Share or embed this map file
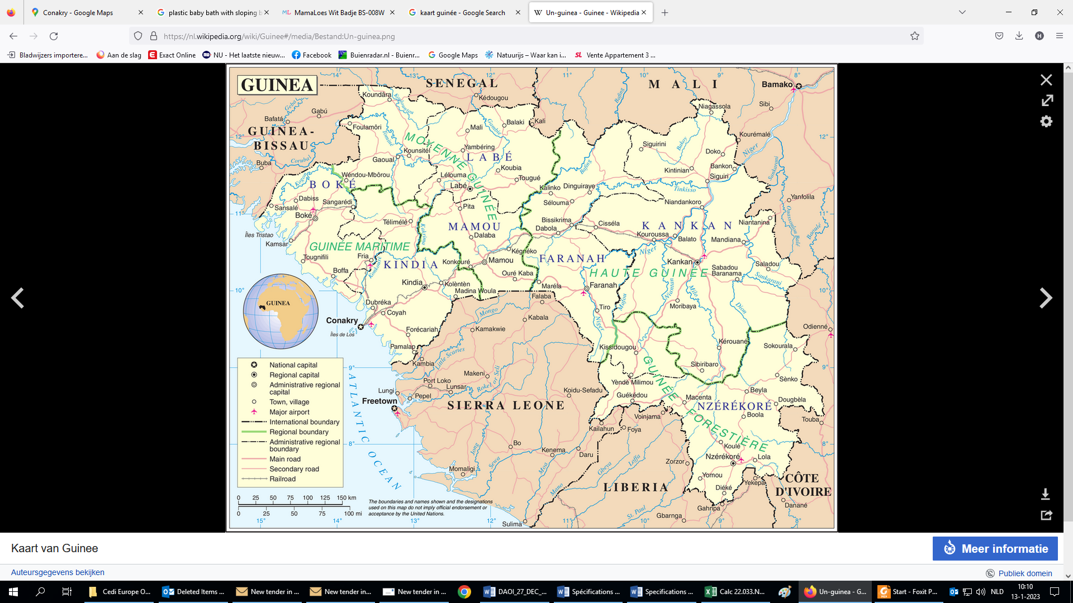 (1046, 515)
